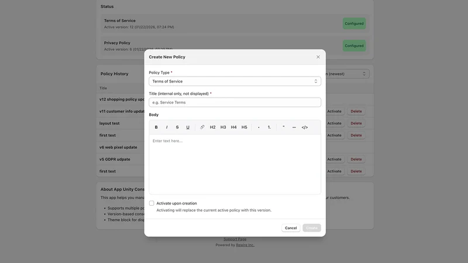Image resolution: width=468 pixels, height=263 pixels.
Task: Click Privacy Policy status title
Action: pos(117,43)
